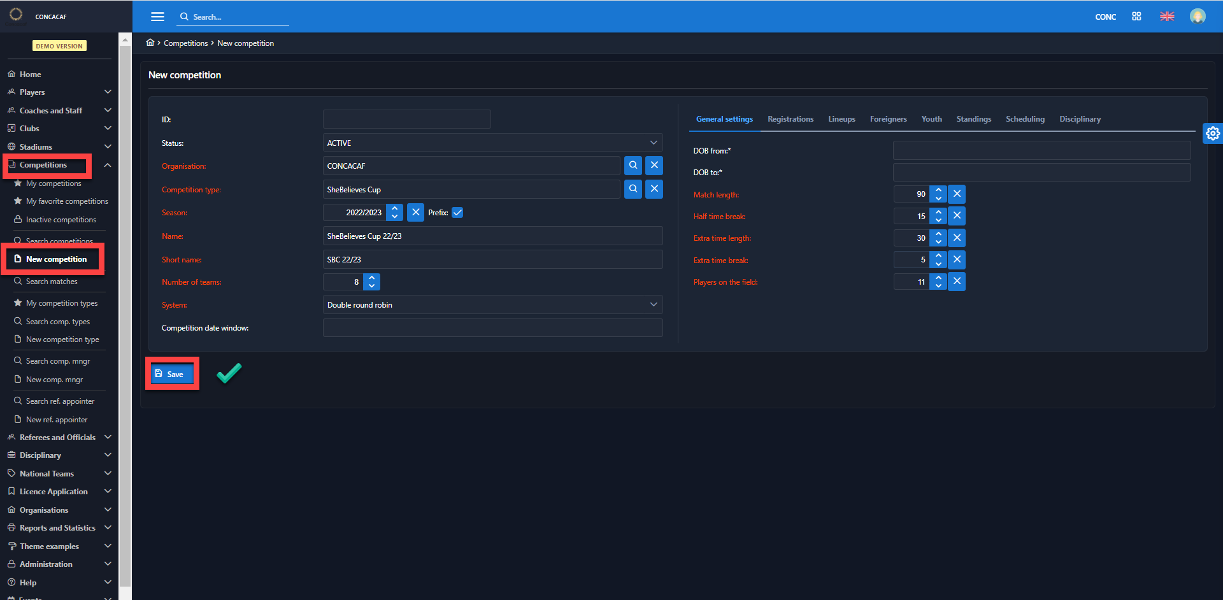The image size is (1223, 600).
Task: Click the home breadcrumb icon
Action: (150, 43)
